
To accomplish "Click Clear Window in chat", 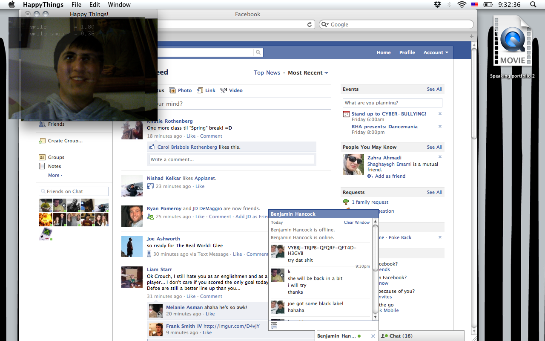I will tap(357, 223).
